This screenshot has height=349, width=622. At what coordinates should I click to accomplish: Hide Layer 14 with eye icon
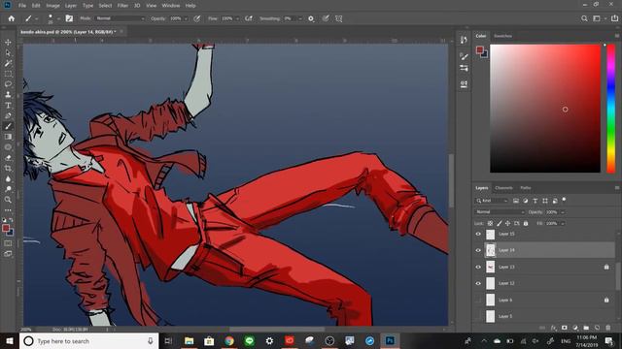478,250
